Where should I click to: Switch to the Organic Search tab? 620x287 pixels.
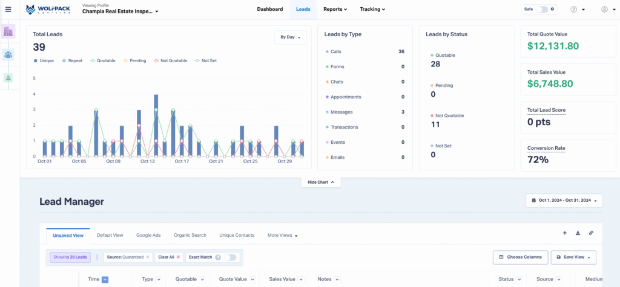point(190,235)
